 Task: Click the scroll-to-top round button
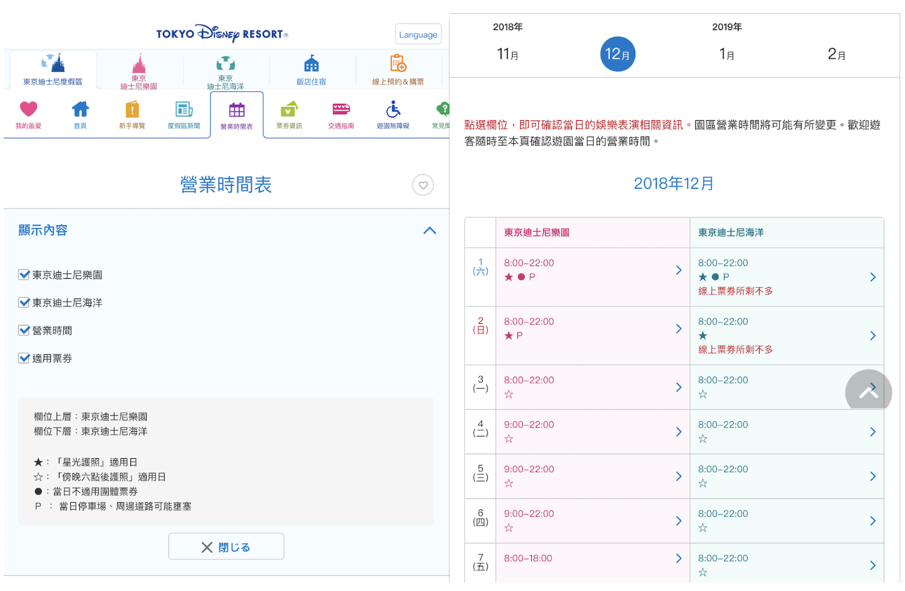[868, 392]
